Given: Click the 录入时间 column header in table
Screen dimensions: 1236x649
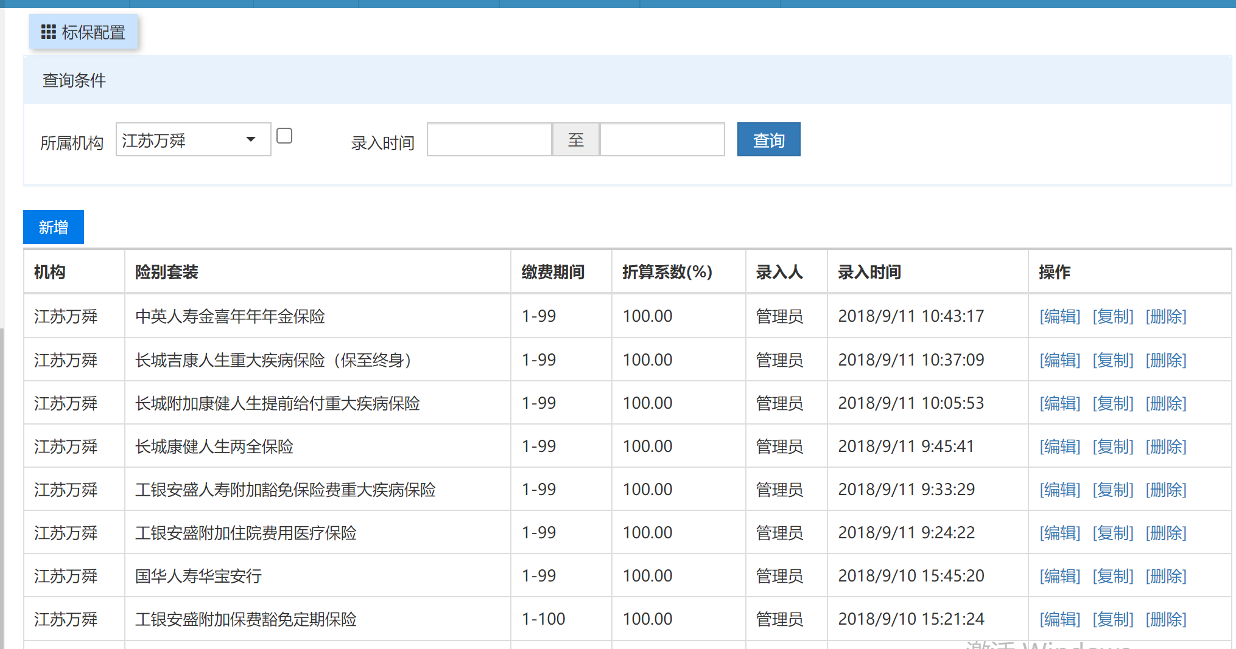Looking at the screenshot, I should pos(869,272).
